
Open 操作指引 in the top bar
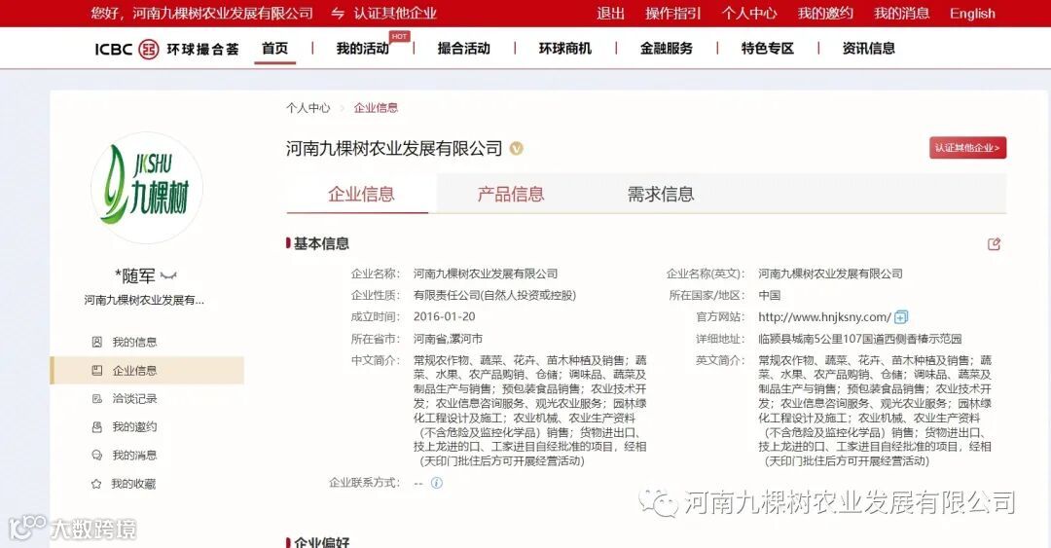pos(673,14)
